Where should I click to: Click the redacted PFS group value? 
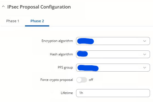click(88, 68)
